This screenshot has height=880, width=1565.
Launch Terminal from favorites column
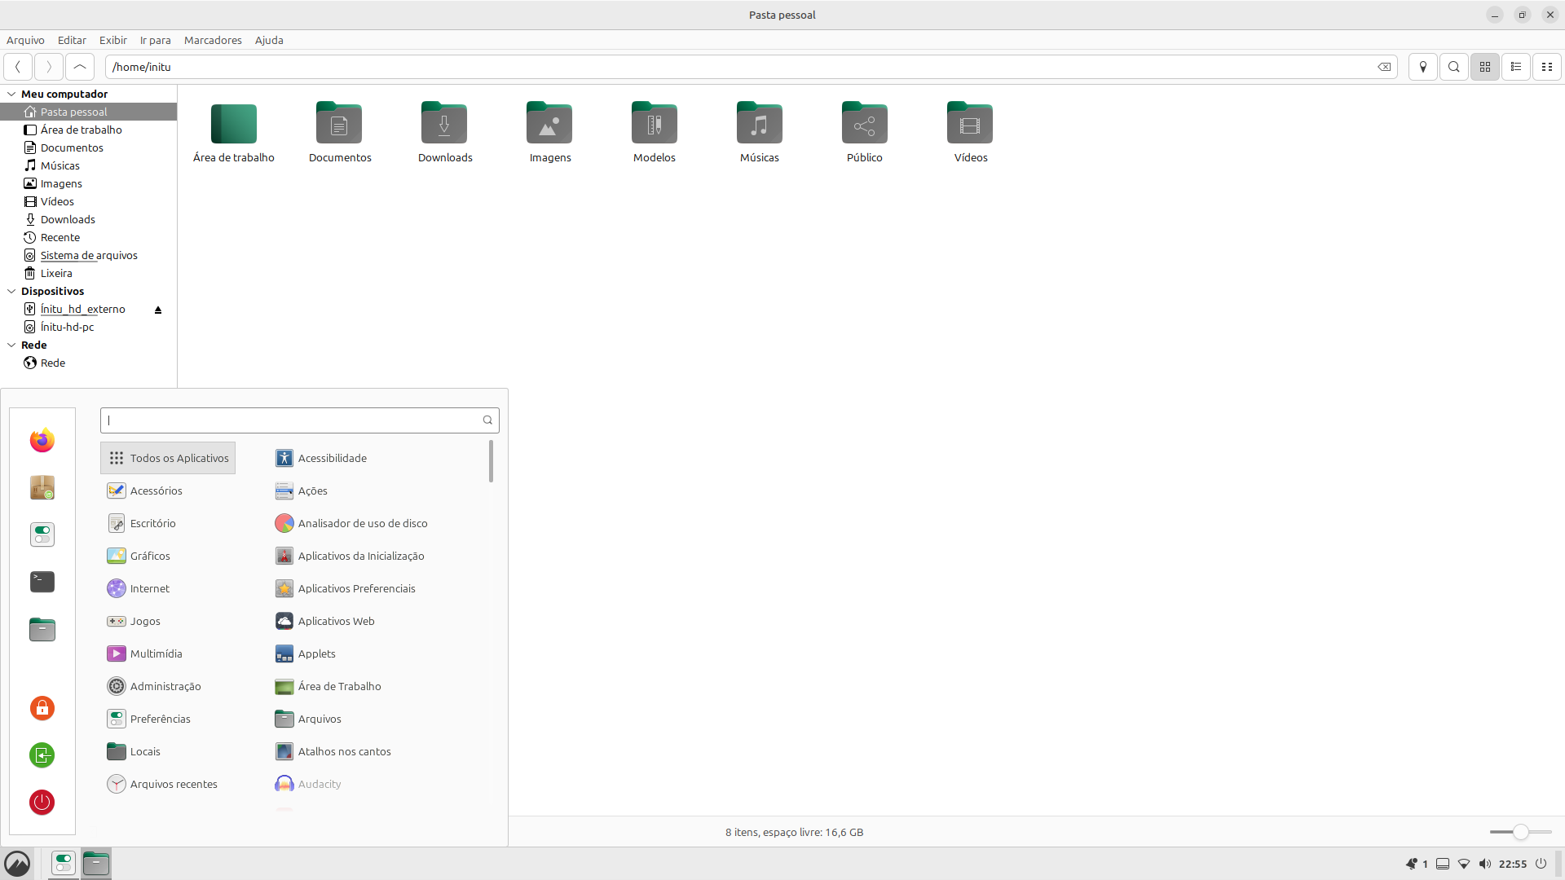pos(42,582)
